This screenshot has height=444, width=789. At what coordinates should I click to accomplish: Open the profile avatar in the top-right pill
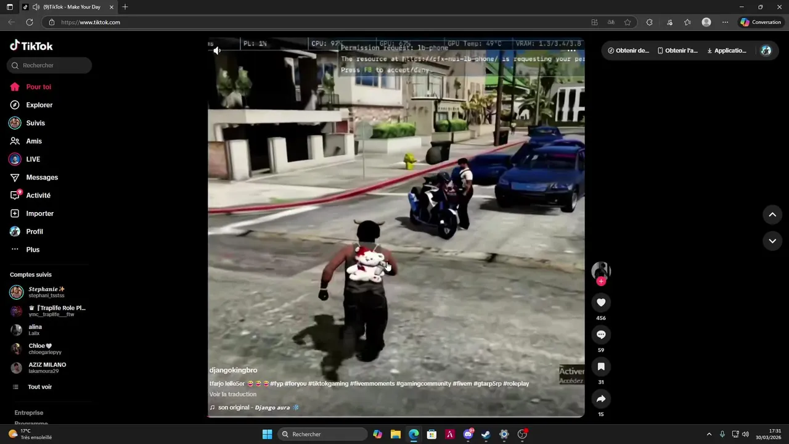[x=766, y=51]
